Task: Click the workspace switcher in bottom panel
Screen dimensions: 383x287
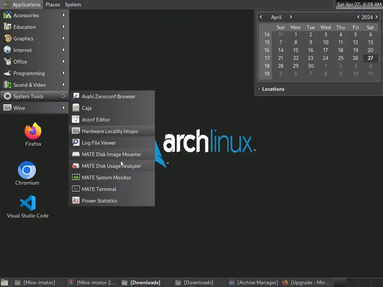Action: (x=358, y=283)
